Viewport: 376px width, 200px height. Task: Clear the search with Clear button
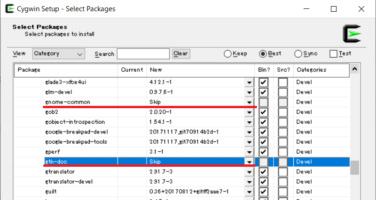pyautogui.click(x=181, y=54)
